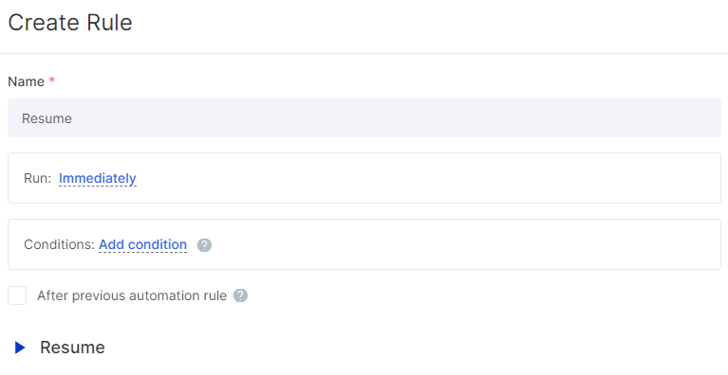This screenshot has width=728, height=375.
Task: Toggle checkbox via After previous automation rule label
Action: [132, 295]
